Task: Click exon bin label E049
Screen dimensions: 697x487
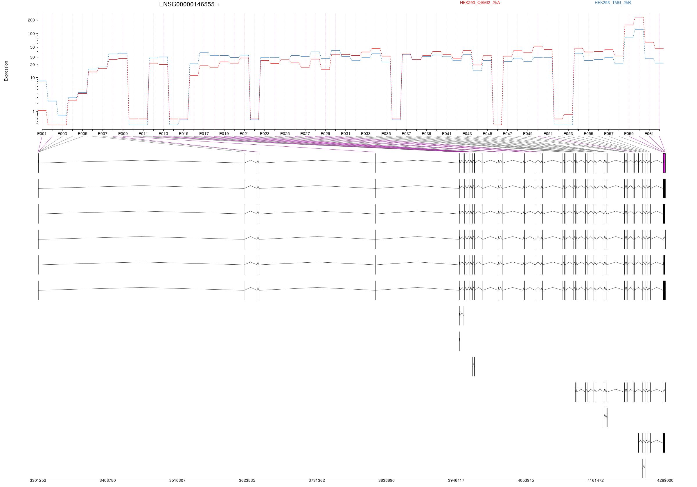Action: tap(528, 134)
